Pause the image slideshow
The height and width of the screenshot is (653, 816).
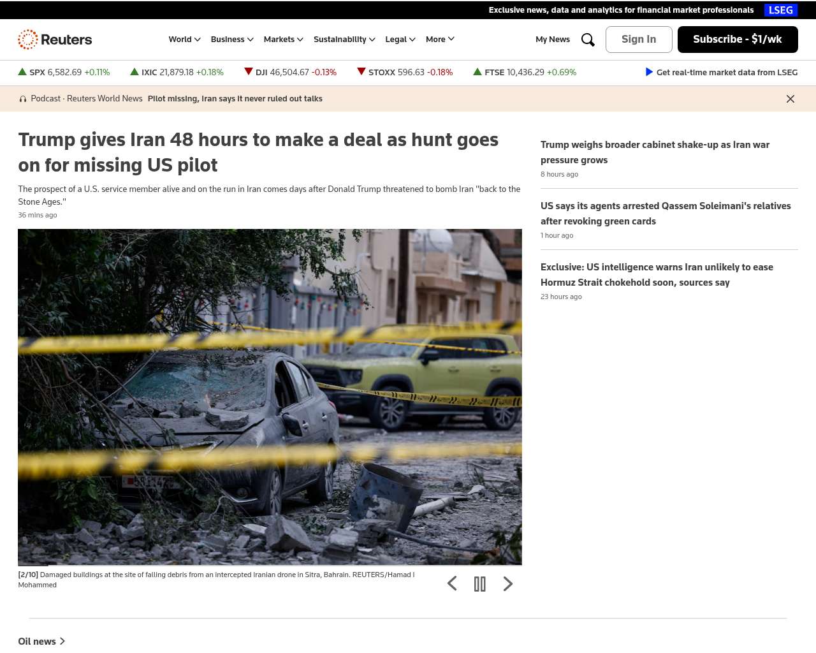tap(480, 583)
